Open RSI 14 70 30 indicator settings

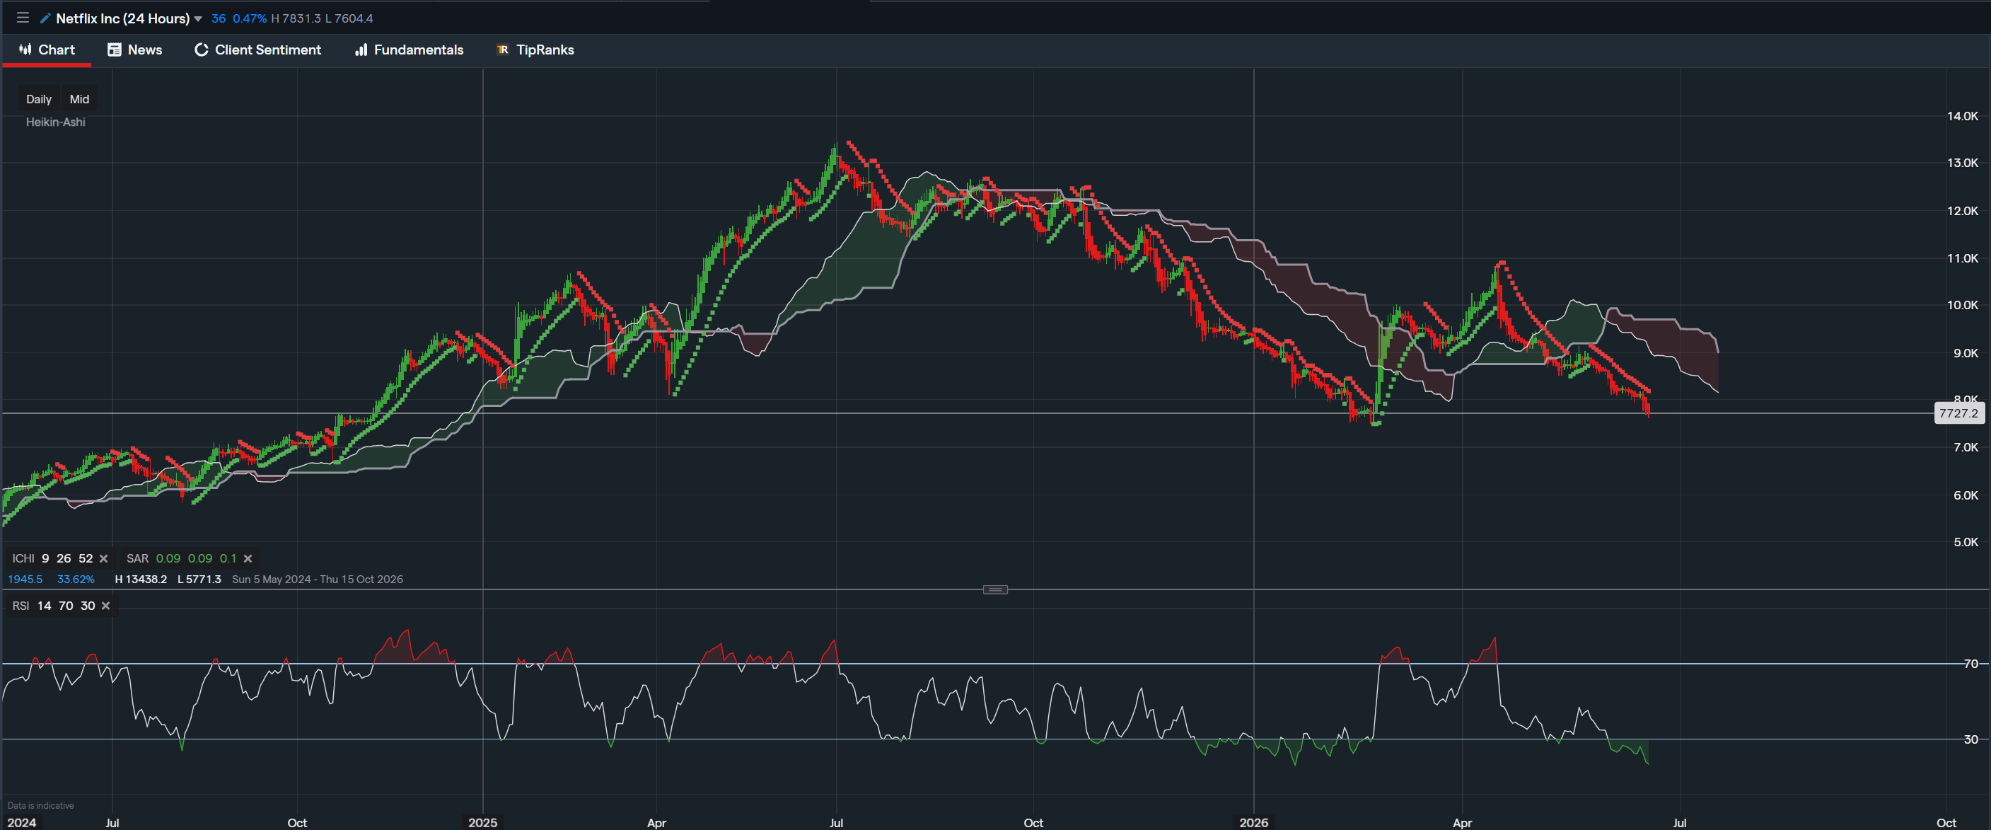point(53,606)
